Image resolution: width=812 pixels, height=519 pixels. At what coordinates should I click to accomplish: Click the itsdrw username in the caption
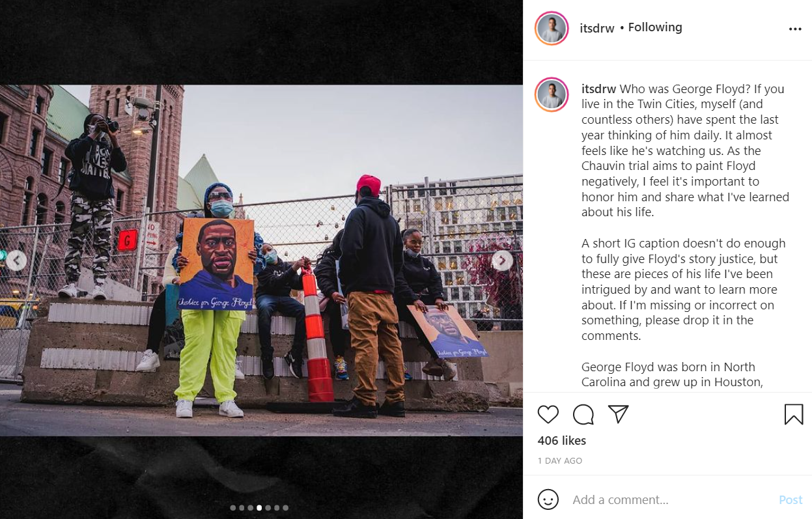pos(598,89)
